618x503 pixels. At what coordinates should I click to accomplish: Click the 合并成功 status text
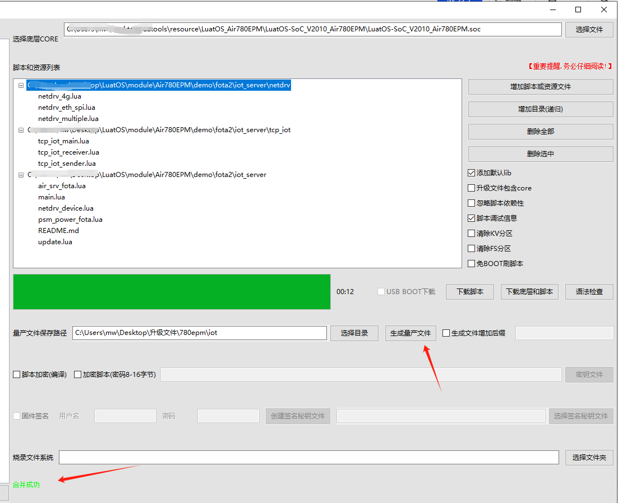(26, 485)
